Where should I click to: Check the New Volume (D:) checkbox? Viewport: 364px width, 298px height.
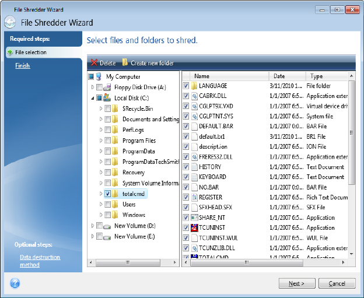click(x=99, y=226)
